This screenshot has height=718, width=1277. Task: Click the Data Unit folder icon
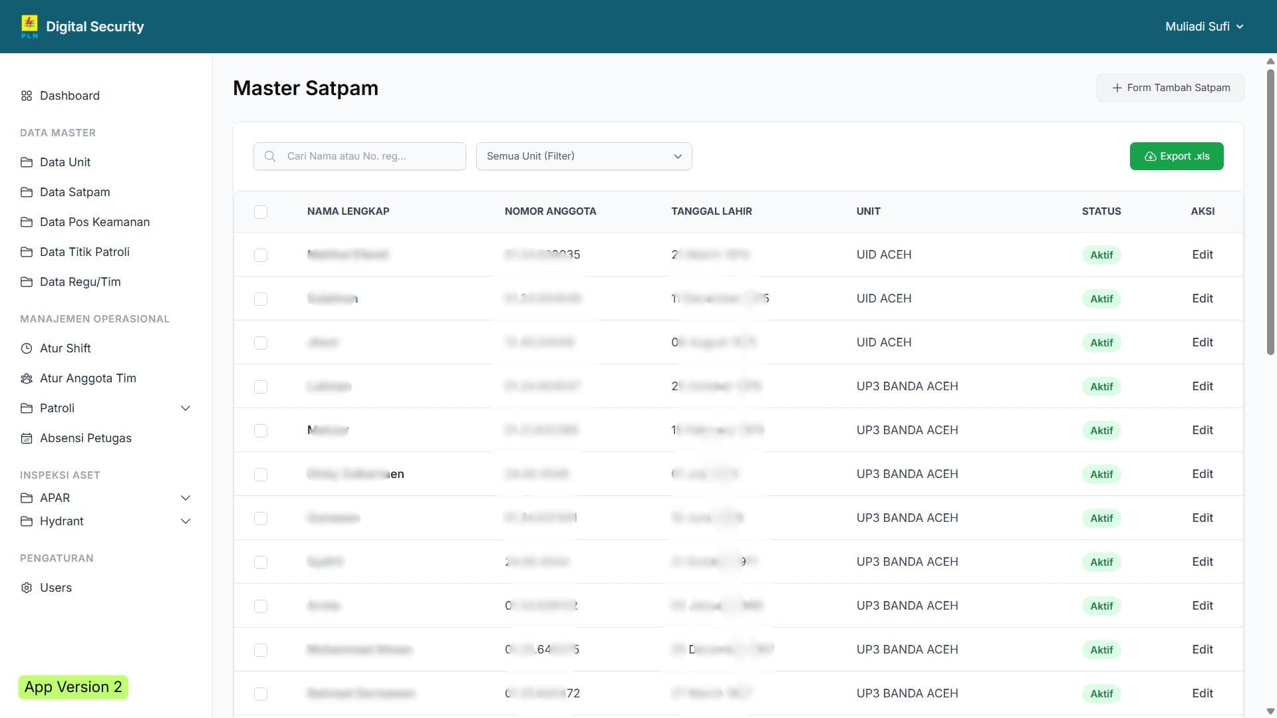coord(27,162)
